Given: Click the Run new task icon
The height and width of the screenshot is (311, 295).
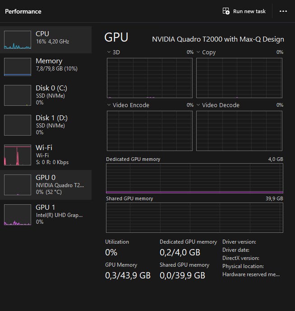Looking at the screenshot, I should pyautogui.click(x=226, y=11).
